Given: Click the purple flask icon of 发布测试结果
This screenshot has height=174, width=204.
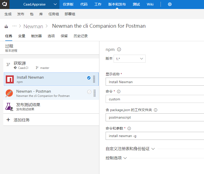Looking at the screenshot, I should [9, 107].
